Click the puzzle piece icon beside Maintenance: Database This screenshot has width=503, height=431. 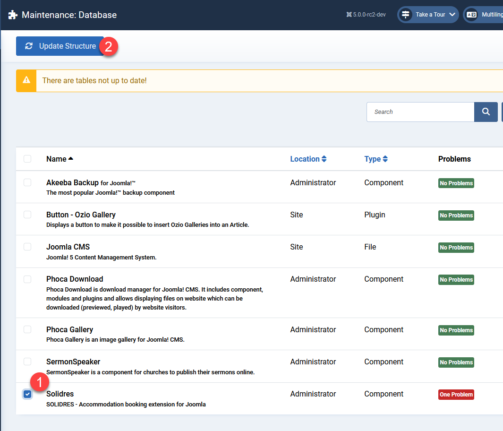click(x=12, y=15)
